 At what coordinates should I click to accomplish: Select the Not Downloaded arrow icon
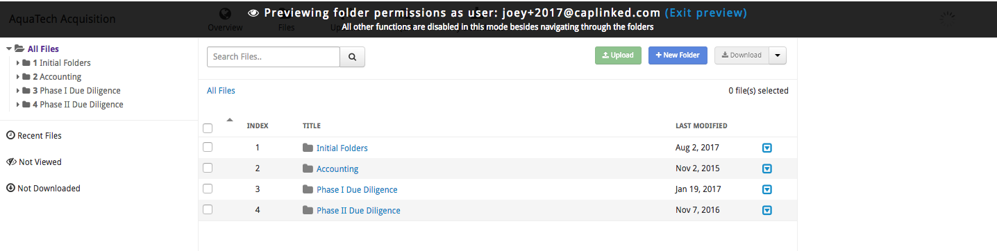(10, 188)
